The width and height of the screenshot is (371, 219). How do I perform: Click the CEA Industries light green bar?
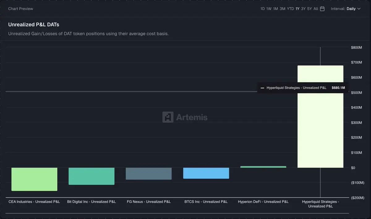click(x=34, y=179)
